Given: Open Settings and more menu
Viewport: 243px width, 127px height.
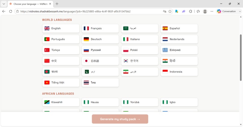Looking at the screenshot, I should (212, 11).
